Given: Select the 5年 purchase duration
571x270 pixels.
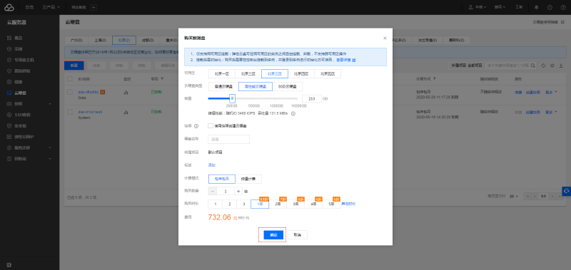Looking at the screenshot, I should click(x=331, y=204).
